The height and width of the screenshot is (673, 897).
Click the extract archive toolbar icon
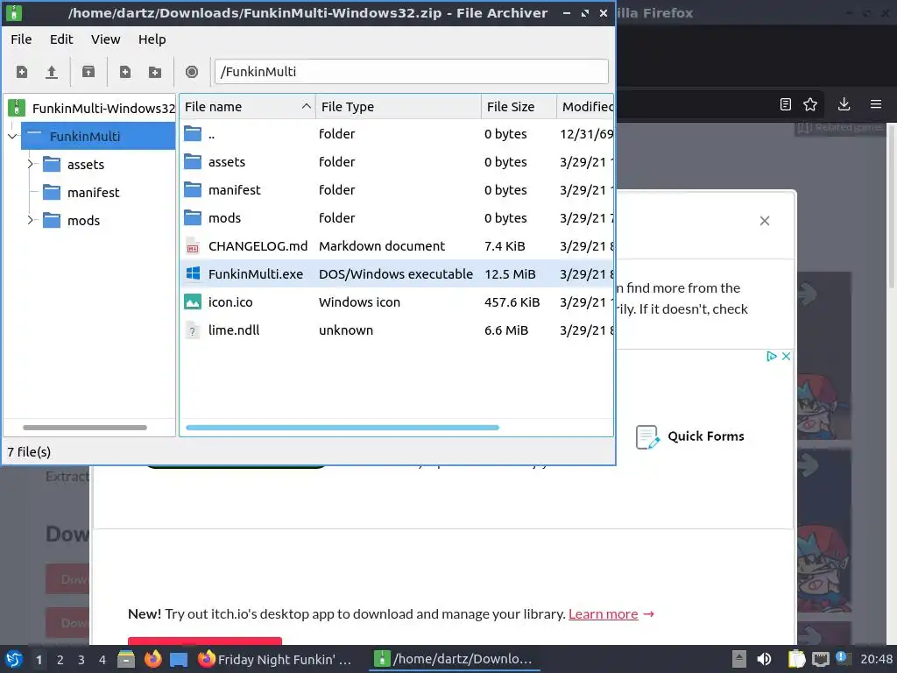coord(88,72)
